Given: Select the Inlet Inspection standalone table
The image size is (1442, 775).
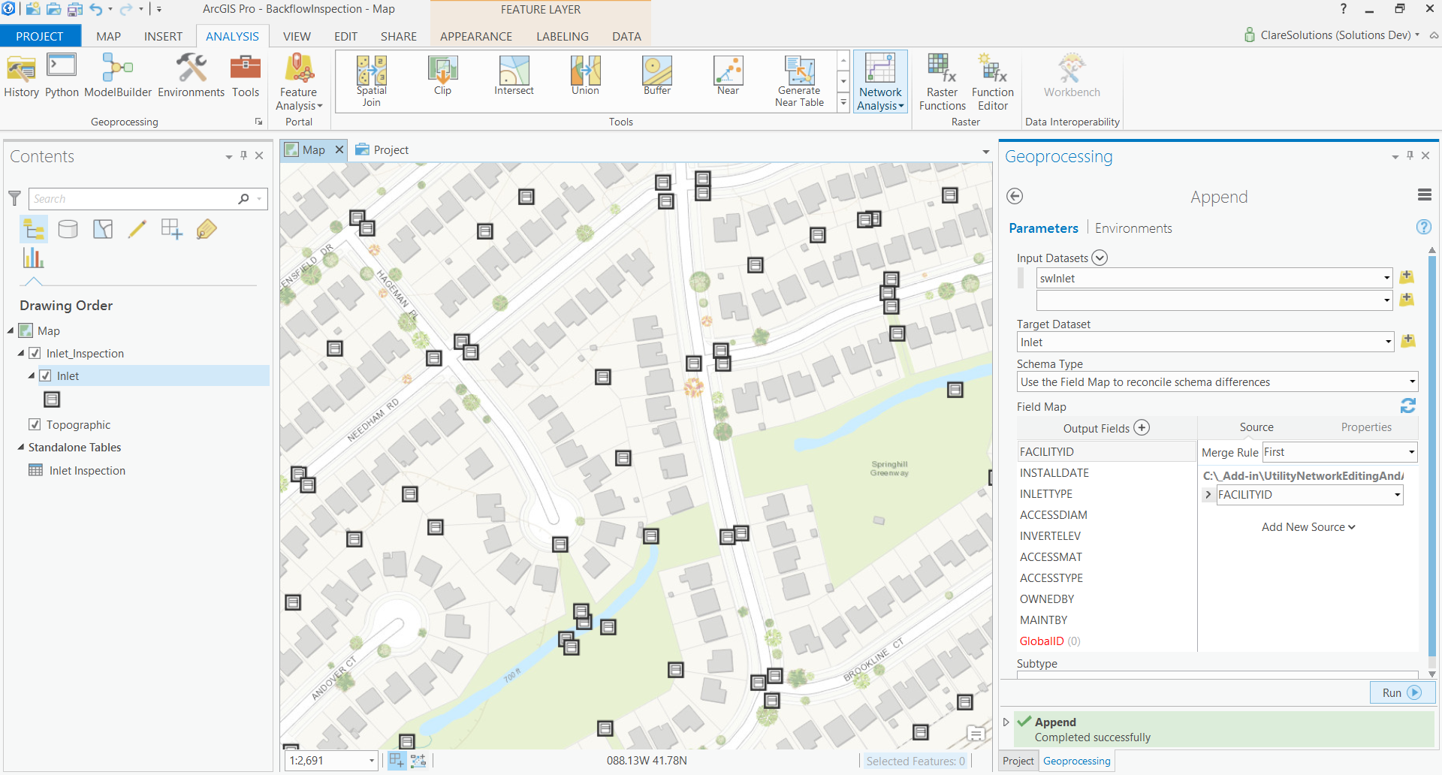Looking at the screenshot, I should point(87,471).
